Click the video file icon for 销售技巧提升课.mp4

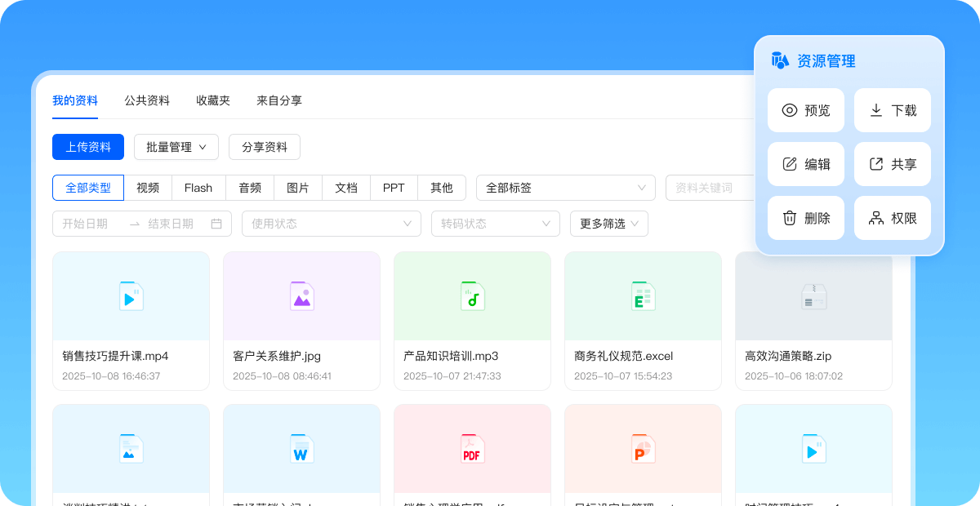(x=131, y=296)
